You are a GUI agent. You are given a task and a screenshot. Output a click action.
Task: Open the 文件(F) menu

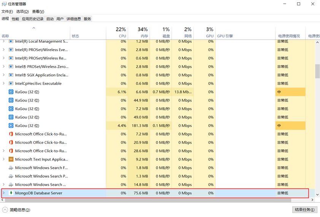[7, 11]
